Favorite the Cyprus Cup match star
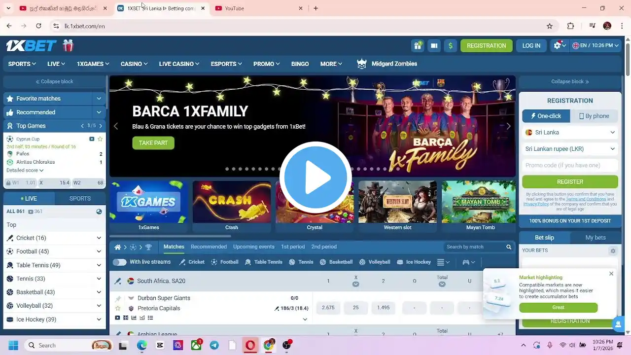 coord(100,139)
